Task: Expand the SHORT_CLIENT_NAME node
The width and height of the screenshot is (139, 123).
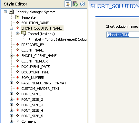Action: pos(11,55)
